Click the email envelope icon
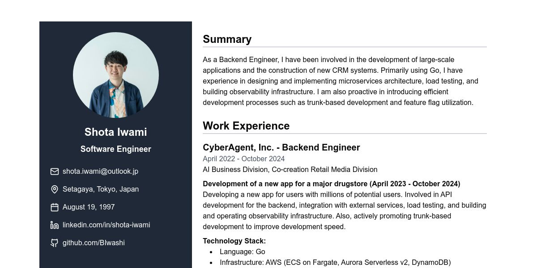This screenshot has height=268, width=537. tap(55, 172)
